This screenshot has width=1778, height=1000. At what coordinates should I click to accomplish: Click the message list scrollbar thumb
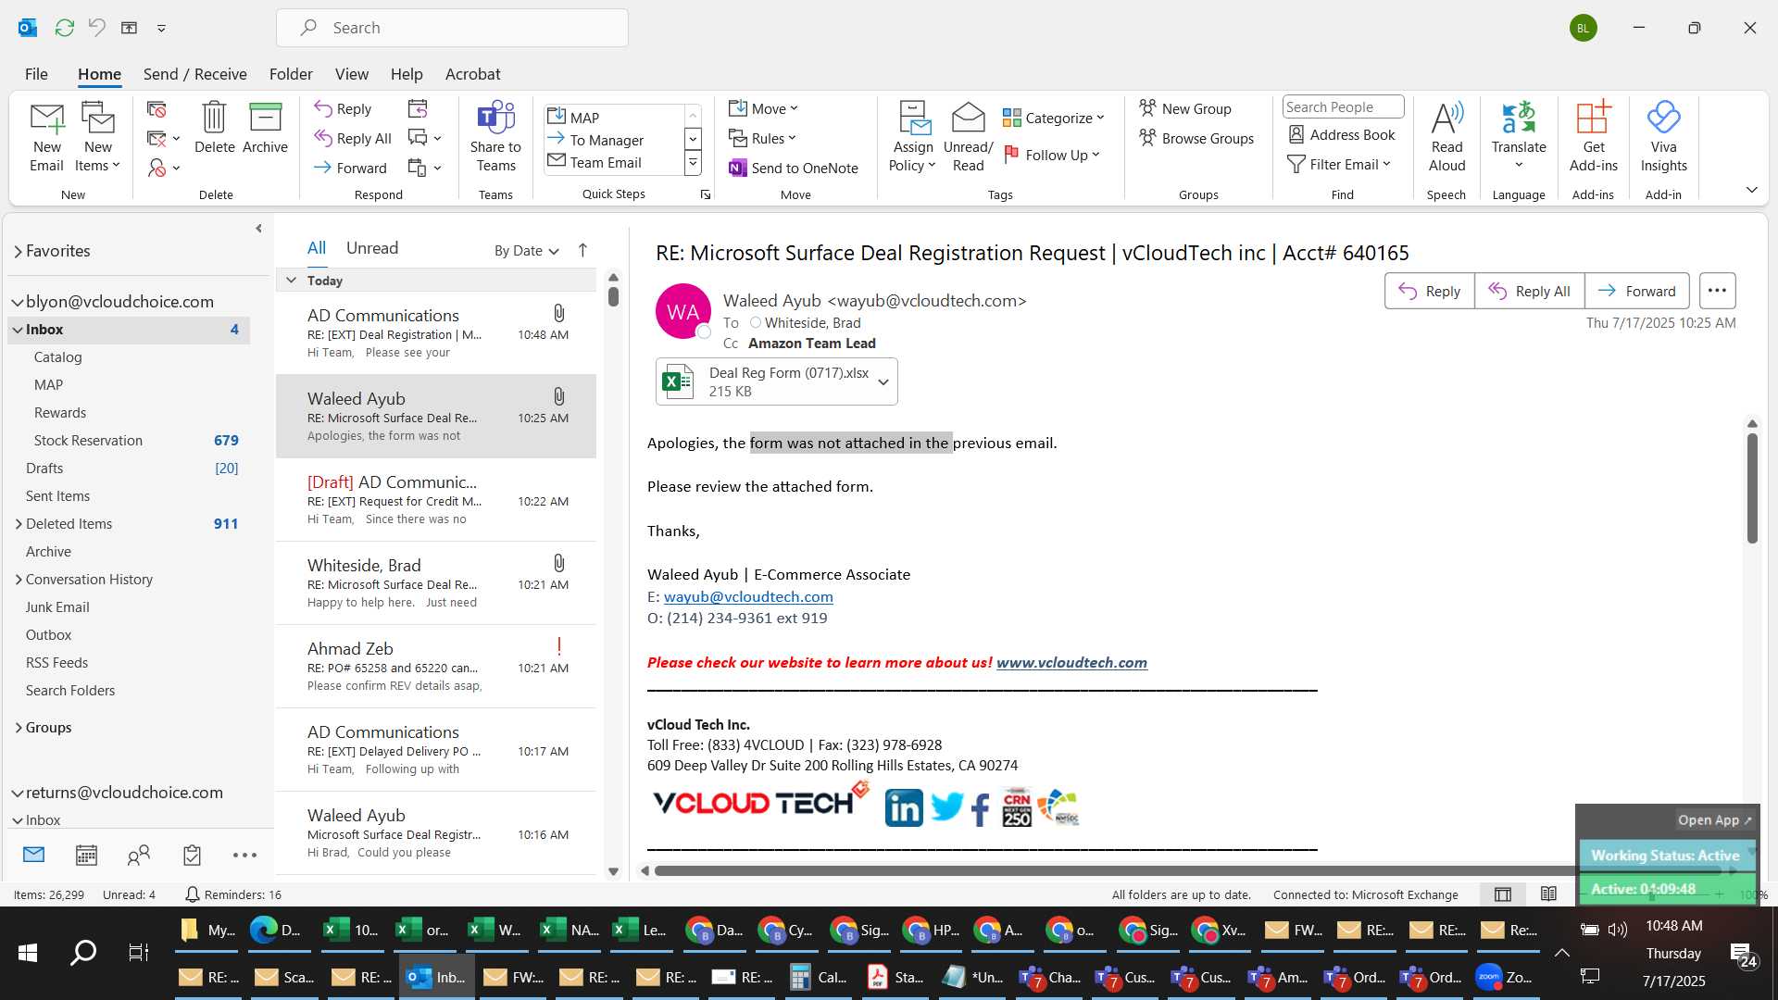pyautogui.click(x=613, y=296)
